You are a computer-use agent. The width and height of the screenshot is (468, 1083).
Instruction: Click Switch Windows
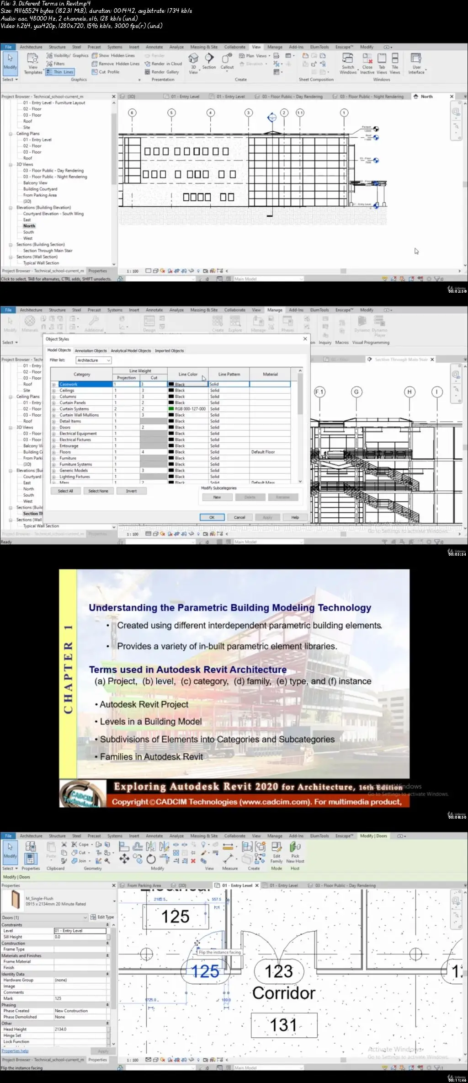(x=348, y=64)
